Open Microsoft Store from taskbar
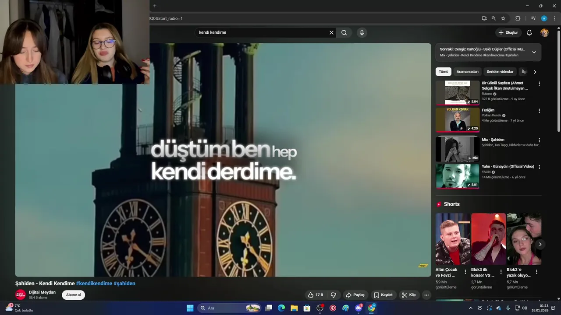 point(307,308)
